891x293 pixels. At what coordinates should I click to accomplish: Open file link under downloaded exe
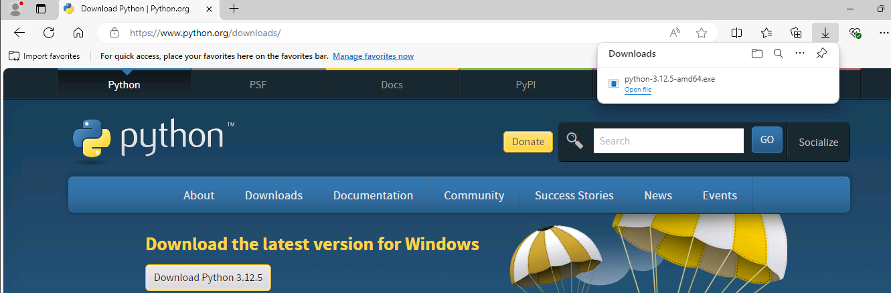pos(638,90)
